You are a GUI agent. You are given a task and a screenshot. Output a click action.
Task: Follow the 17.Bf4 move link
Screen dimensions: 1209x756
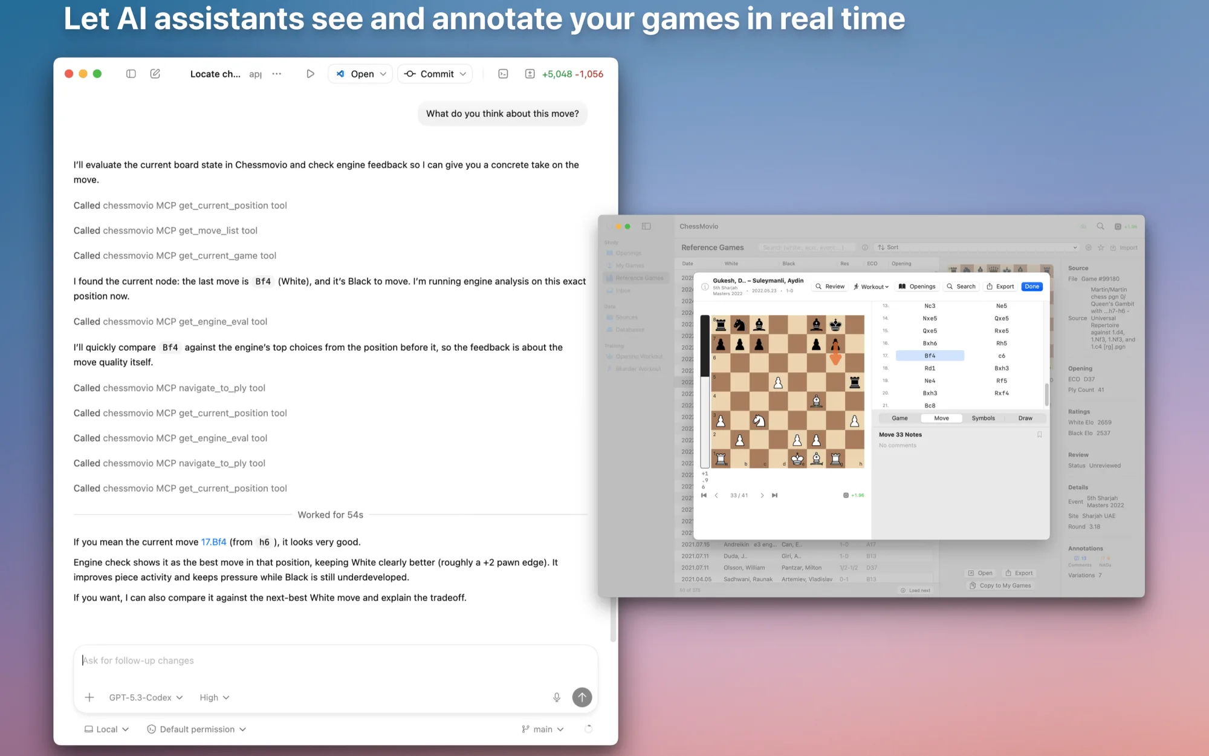pyautogui.click(x=213, y=542)
